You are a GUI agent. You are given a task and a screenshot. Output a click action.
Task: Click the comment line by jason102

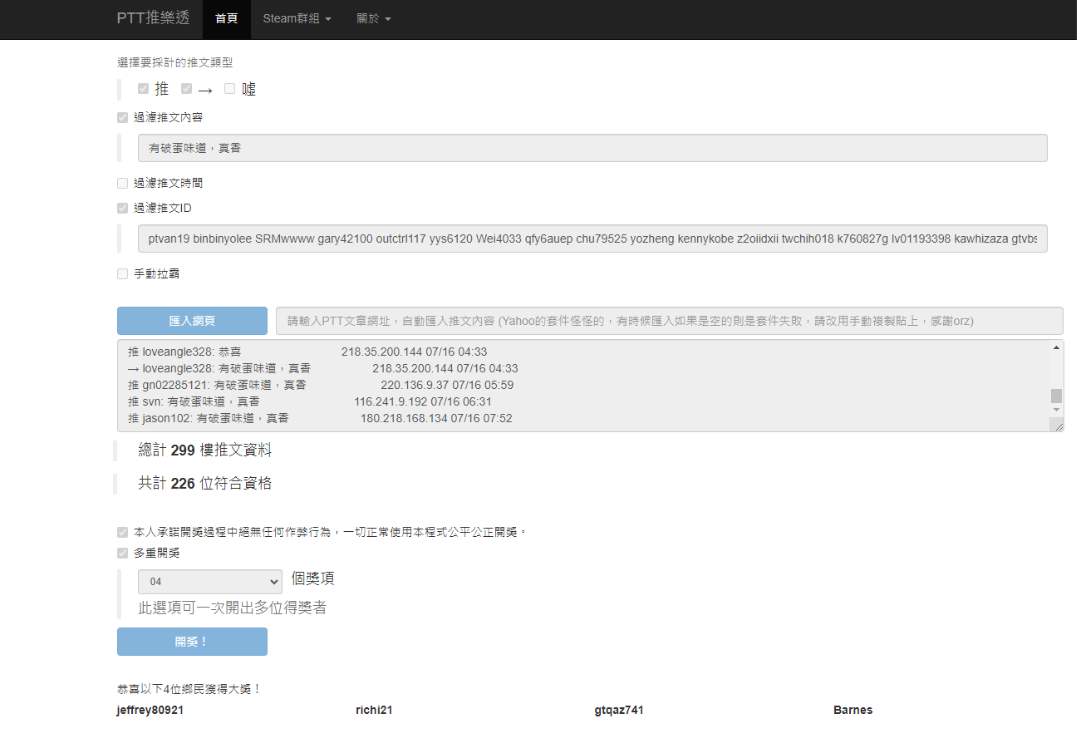(x=320, y=418)
